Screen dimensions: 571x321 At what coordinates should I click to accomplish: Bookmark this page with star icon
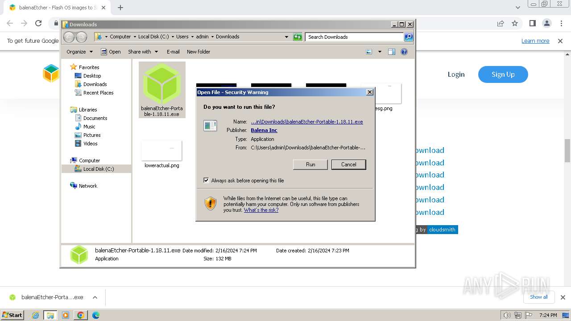[x=515, y=23]
